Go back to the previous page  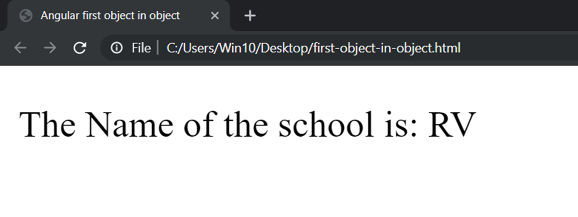tap(20, 48)
